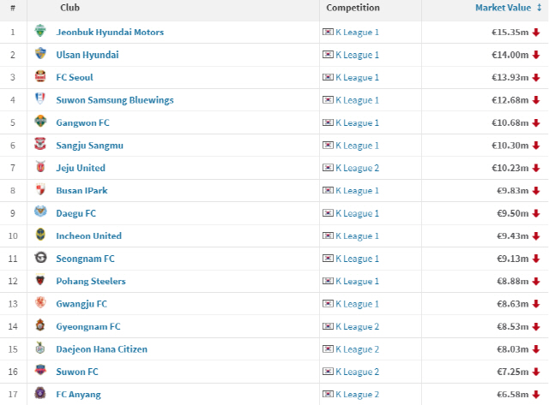Screen dimensions: 549x405
Task: Click the red down arrow beside €15.35m
Action: point(536,33)
